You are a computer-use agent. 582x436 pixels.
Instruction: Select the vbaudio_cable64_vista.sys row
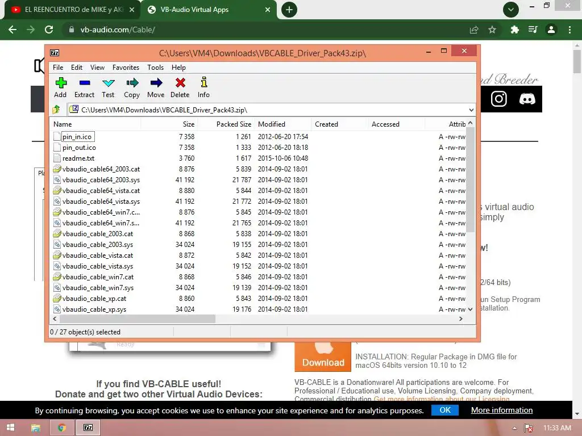point(258,202)
